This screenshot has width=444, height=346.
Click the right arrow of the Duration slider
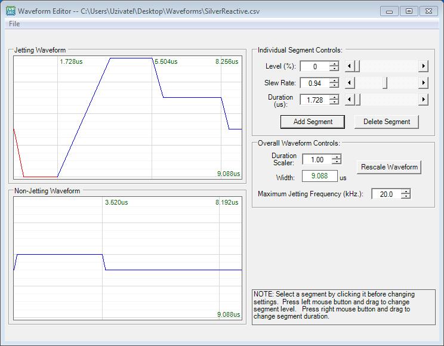pos(423,100)
